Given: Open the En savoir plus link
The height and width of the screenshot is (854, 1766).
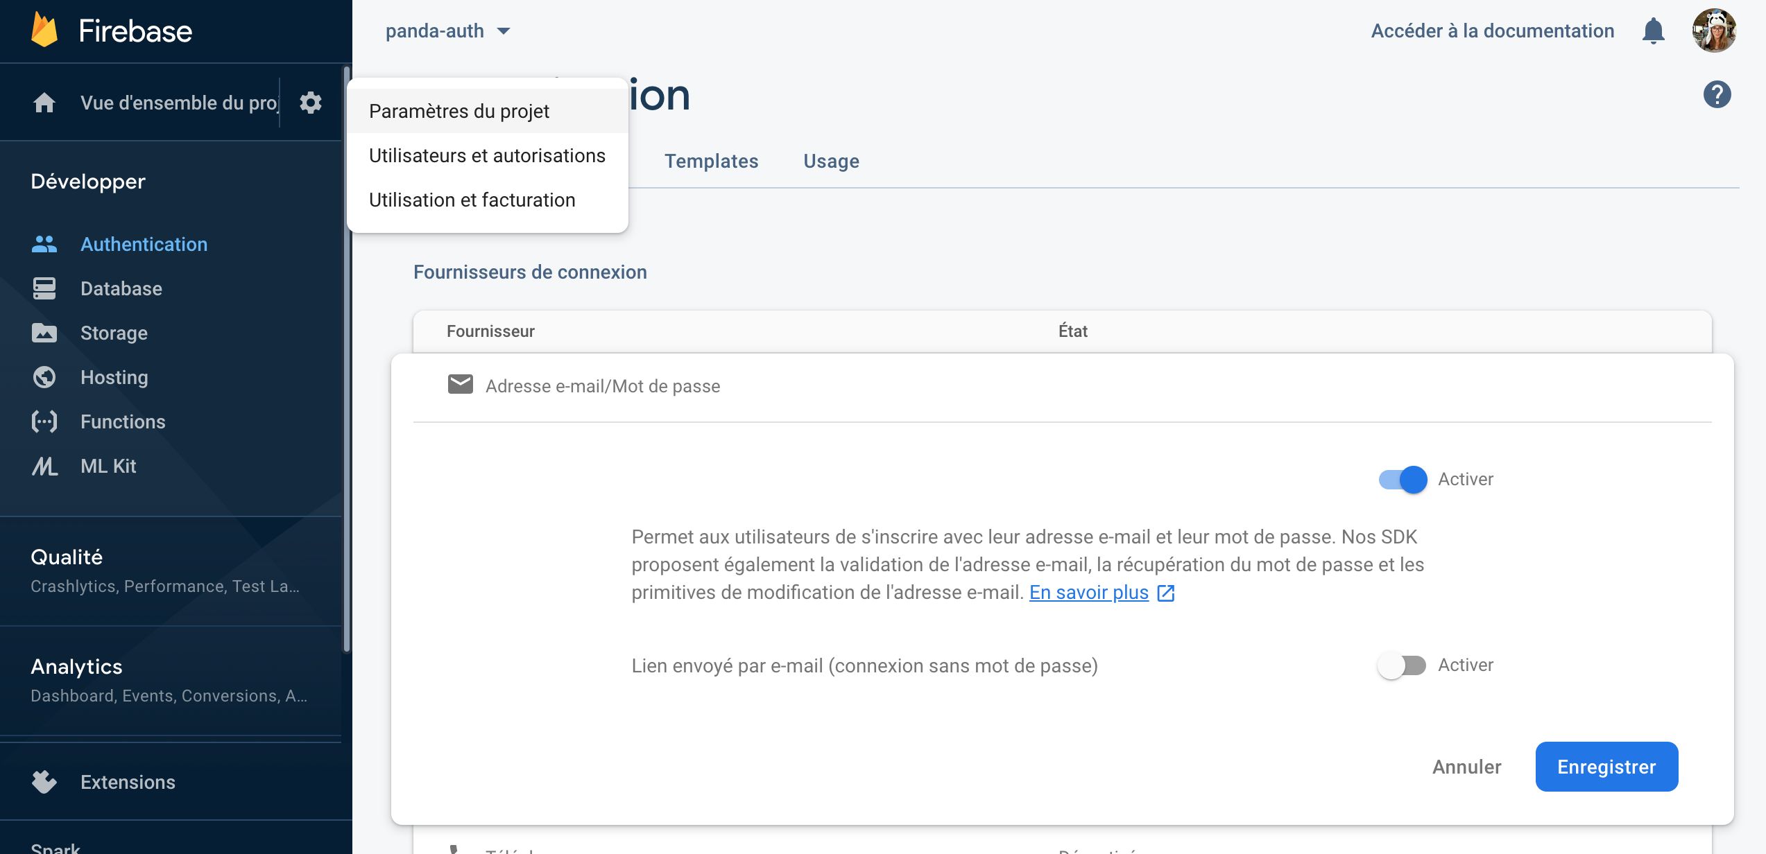Looking at the screenshot, I should pos(1089,593).
